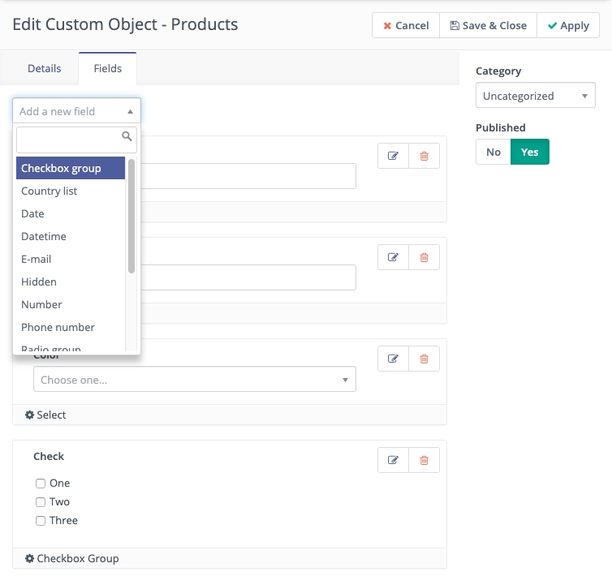Open the Category dropdown
The image size is (612, 576).
pyautogui.click(x=536, y=96)
